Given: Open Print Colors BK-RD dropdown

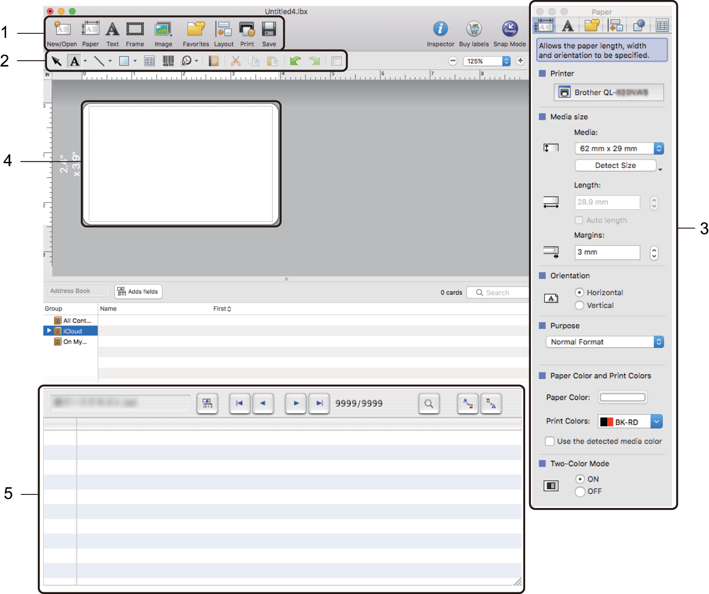Looking at the screenshot, I should click(630, 422).
